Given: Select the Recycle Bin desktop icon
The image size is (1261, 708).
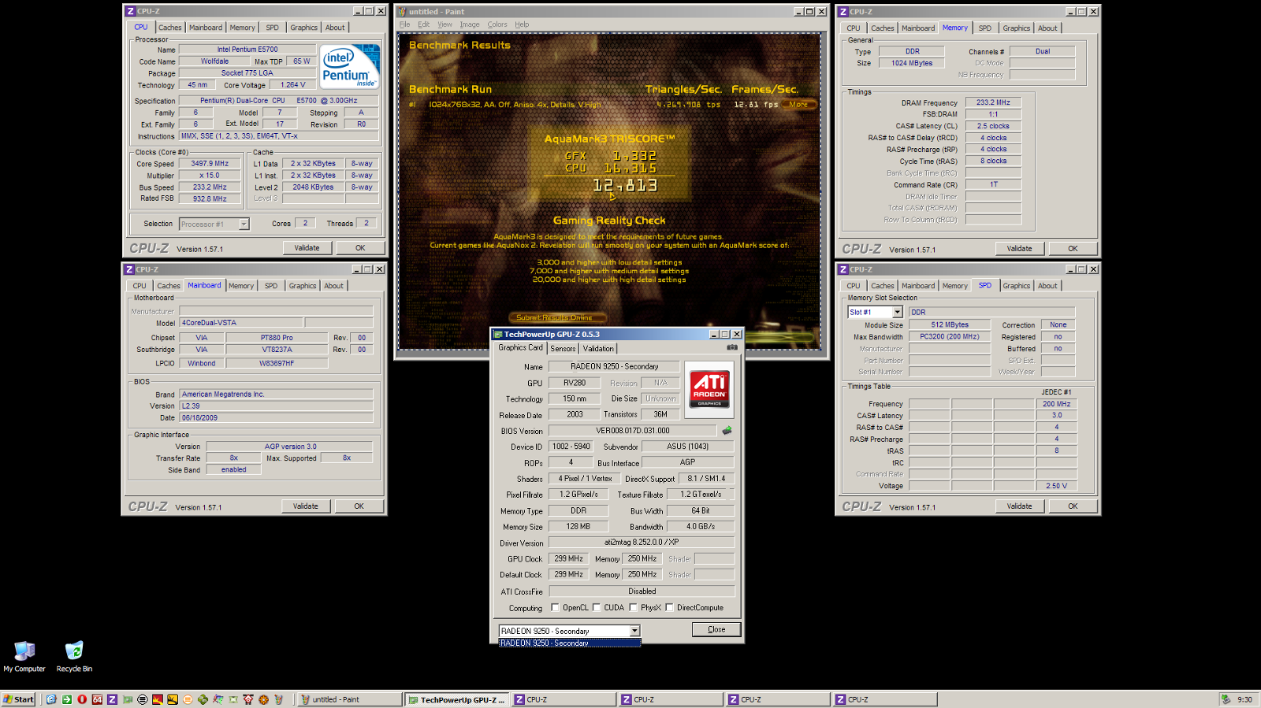Looking at the screenshot, I should tap(74, 656).
